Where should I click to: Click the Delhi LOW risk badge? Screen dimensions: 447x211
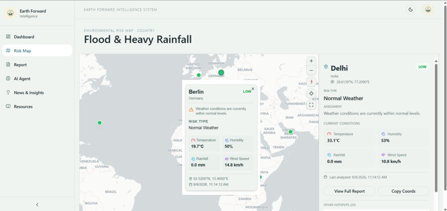click(422, 67)
